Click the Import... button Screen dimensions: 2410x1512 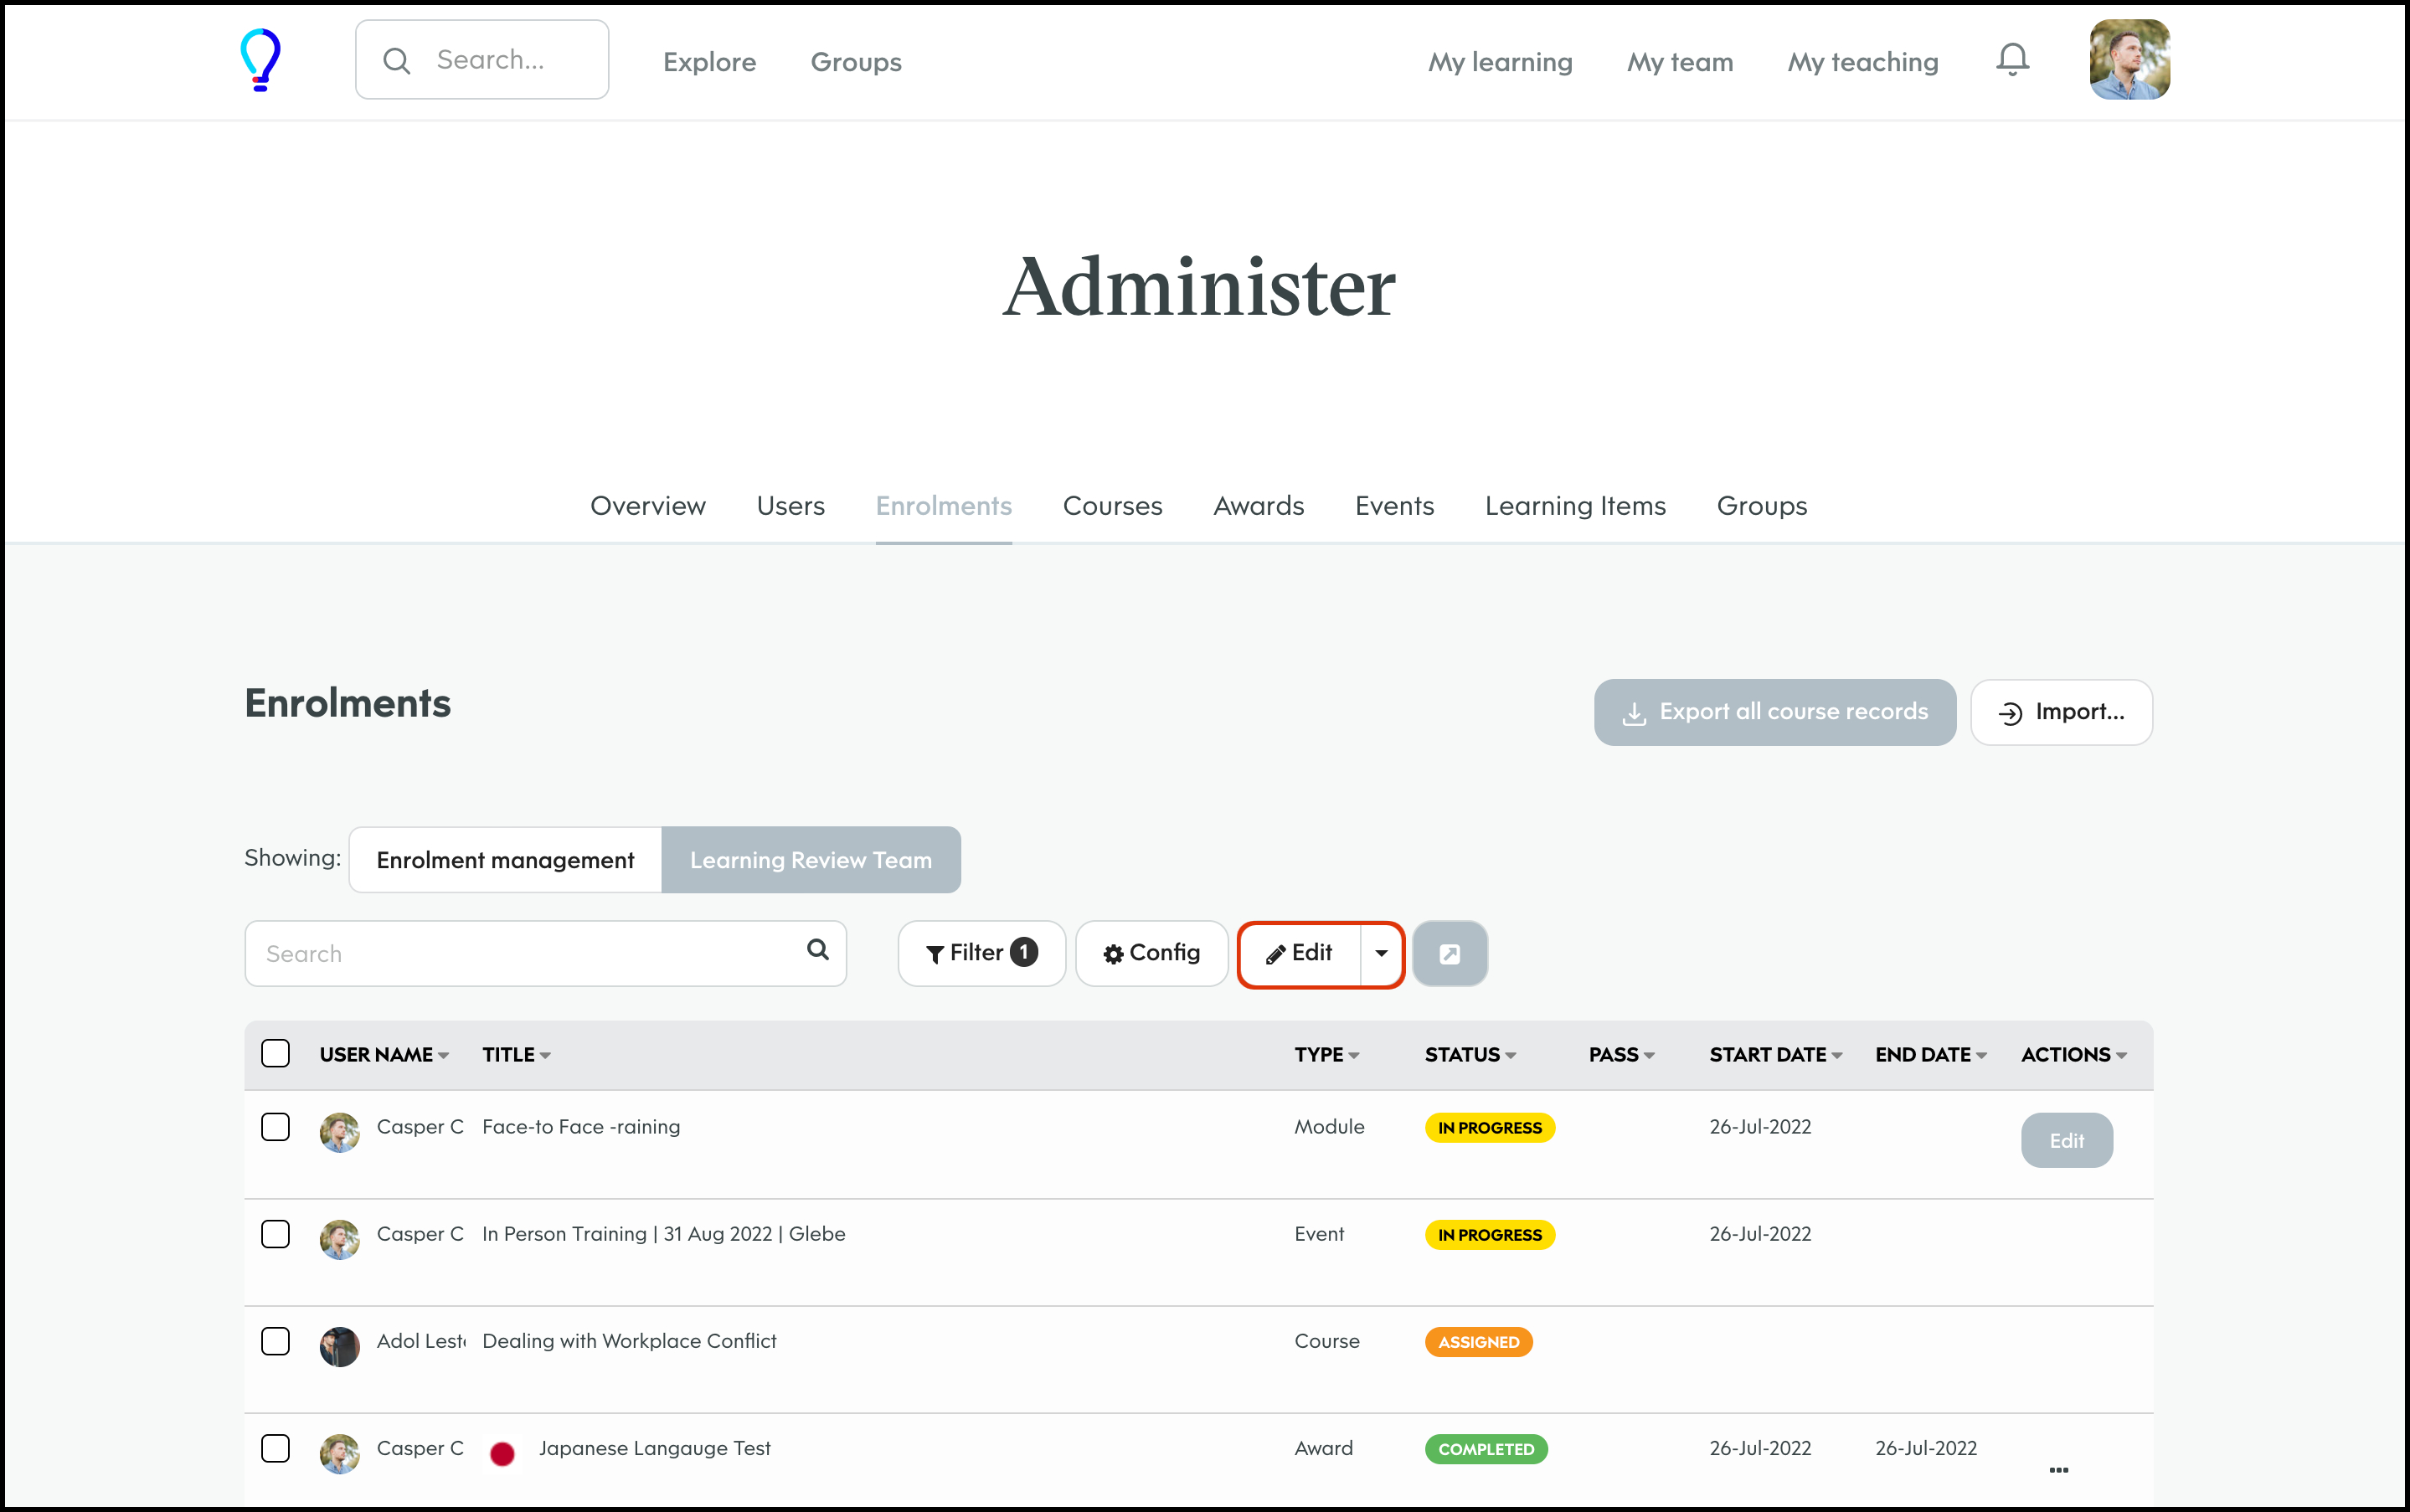point(2060,712)
